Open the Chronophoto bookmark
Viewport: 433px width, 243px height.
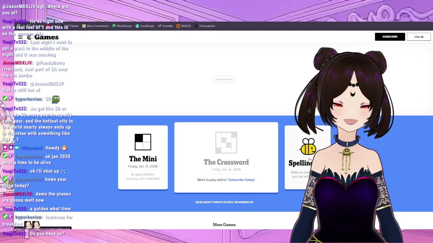point(205,26)
